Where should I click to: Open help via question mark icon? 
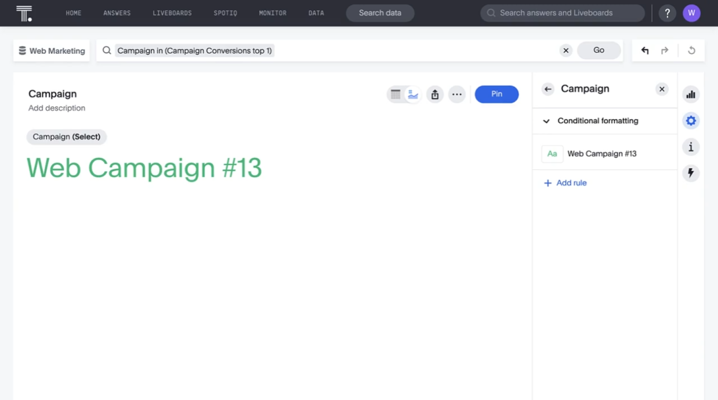point(667,13)
